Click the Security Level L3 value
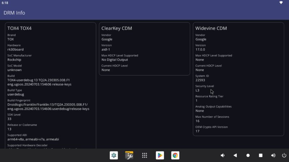The height and width of the screenshot is (162, 289). coord(197,90)
